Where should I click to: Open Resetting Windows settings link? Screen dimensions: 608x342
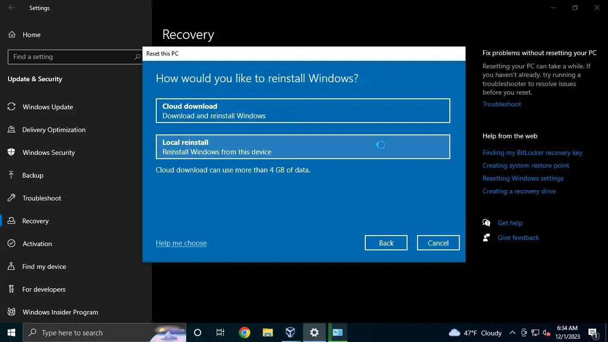pyautogui.click(x=523, y=178)
